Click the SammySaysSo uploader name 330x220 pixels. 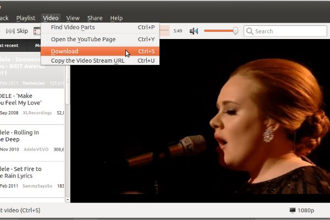tap(37, 186)
